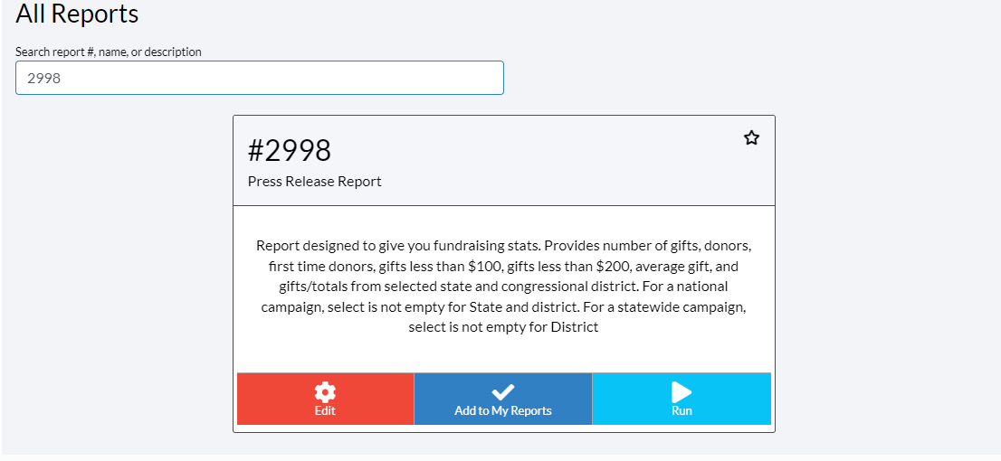Click the play triangle icon above Run
Screen dimensions: 1001x461
[682, 392]
